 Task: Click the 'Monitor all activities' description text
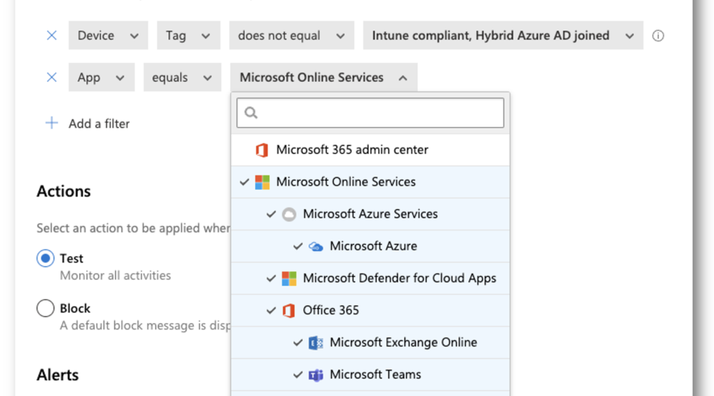pos(115,276)
